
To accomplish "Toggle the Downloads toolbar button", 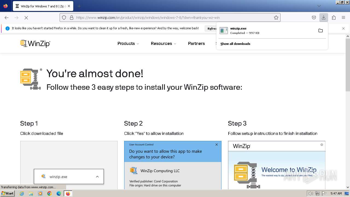I will pos(323,18).
